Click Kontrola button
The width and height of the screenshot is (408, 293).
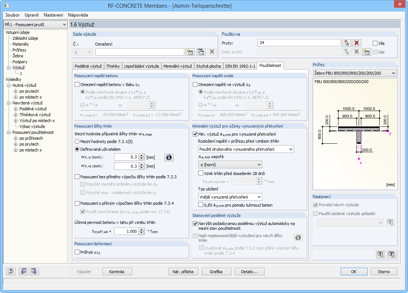tap(117, 271)
